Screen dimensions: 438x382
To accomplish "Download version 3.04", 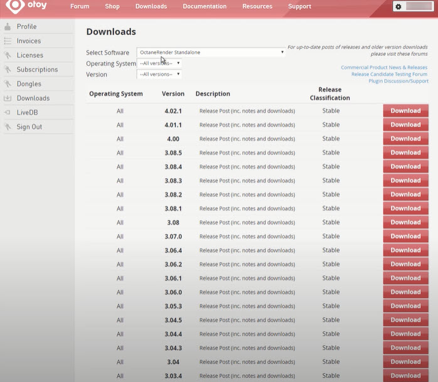I will [405, 362].
